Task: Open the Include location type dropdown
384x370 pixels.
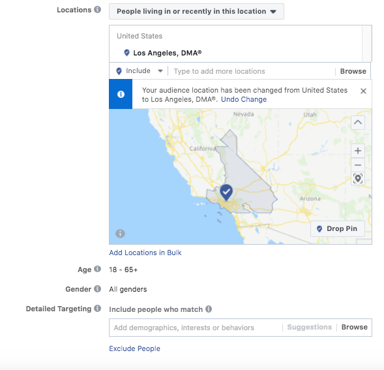Action: [140, 71]
